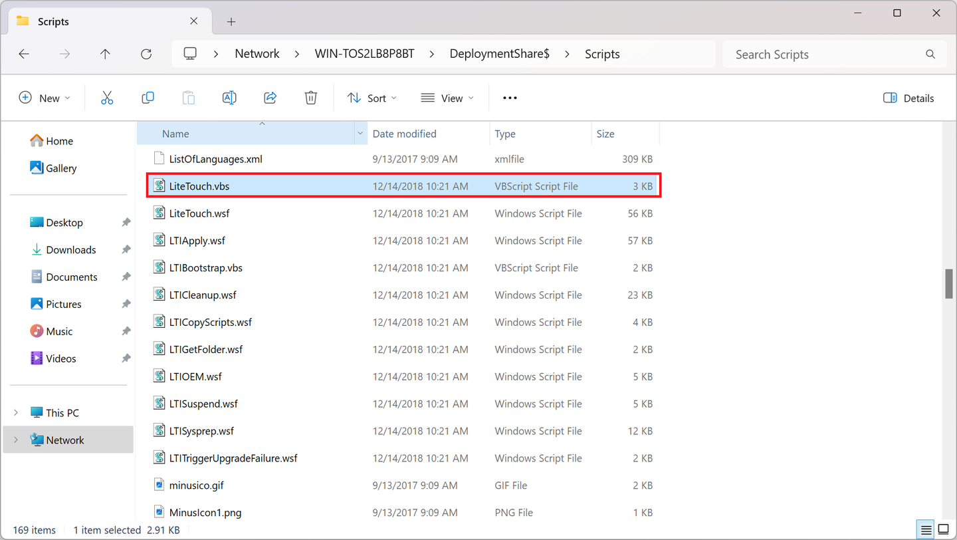Share the selected file
Screen dimensions: 957x540
pos(270,98)
